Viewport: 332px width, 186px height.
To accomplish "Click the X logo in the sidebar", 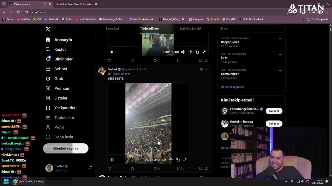I will tap(48, 29).
